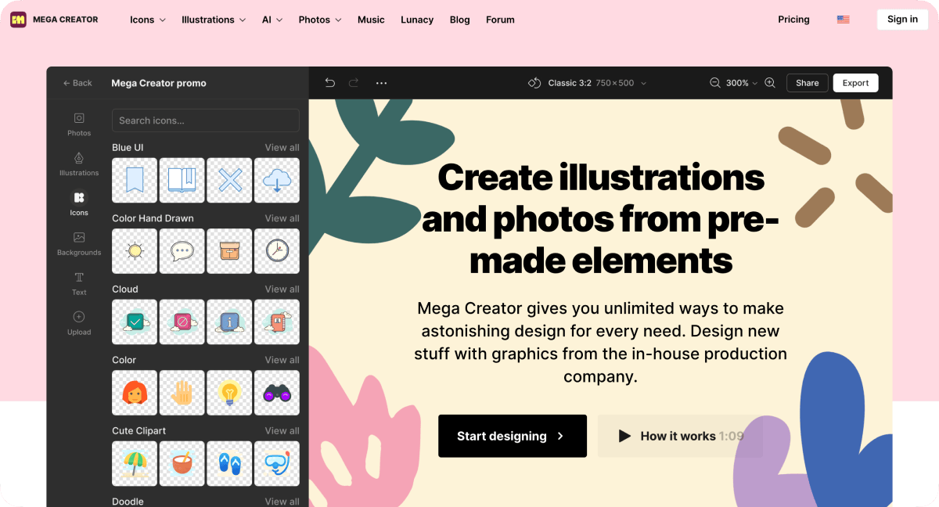Expand the AI navbar menu
This screenshot has height=507, width=939.
point(272,20)
